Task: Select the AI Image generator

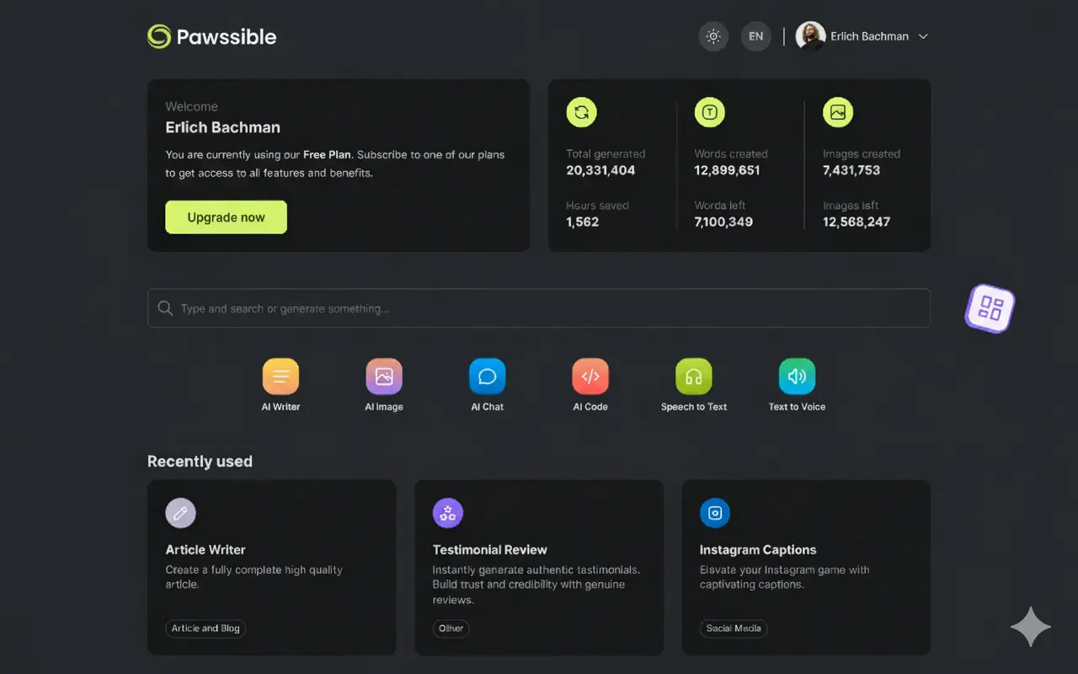Action: (383, 377)
